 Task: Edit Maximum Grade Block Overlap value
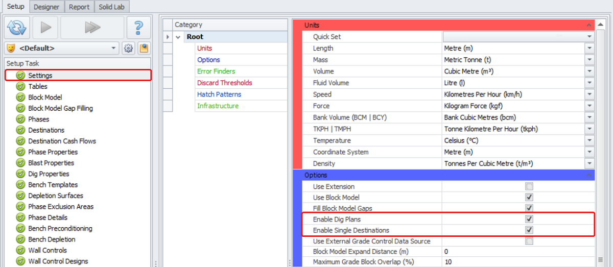pos(518,262)
